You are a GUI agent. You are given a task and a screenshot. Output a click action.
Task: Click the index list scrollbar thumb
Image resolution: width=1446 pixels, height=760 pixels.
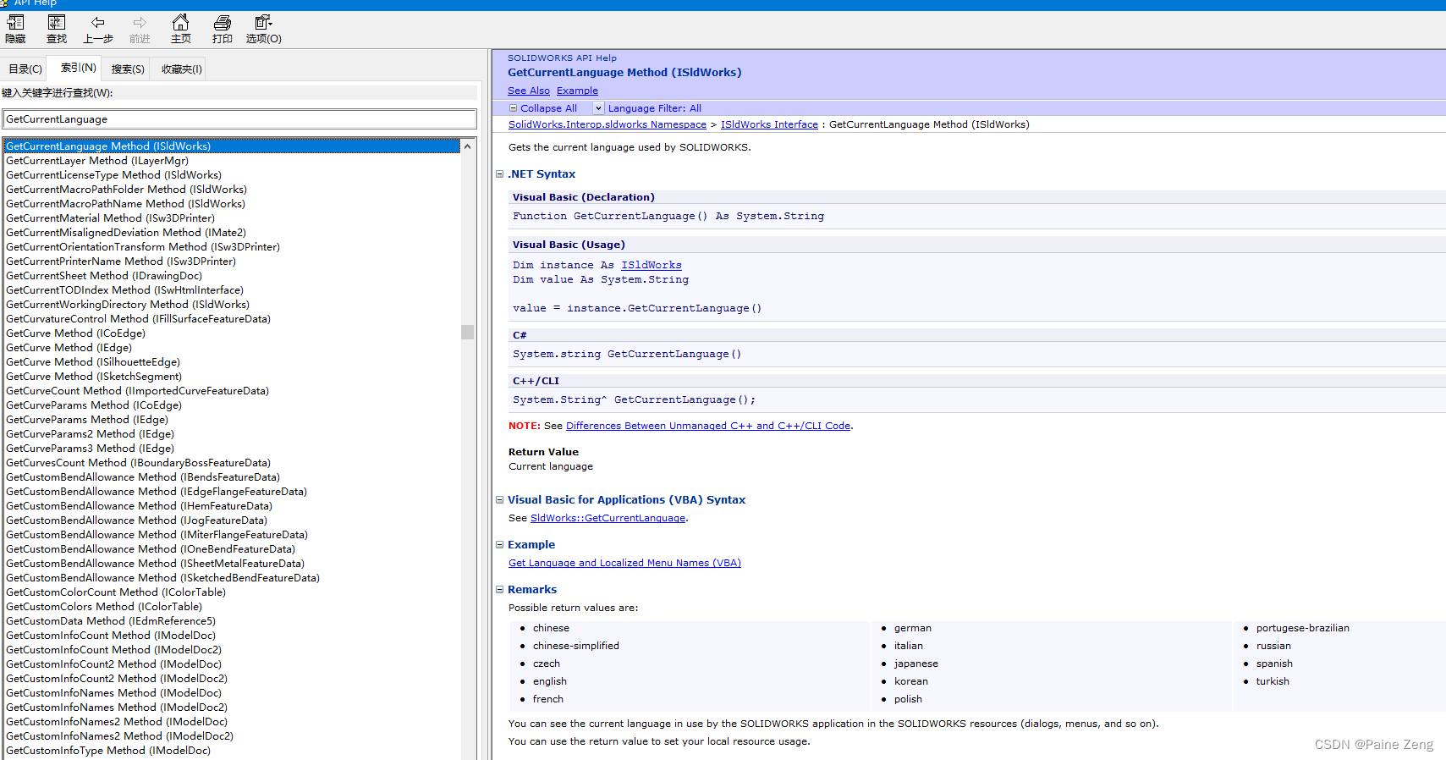(x=467, y=332)
